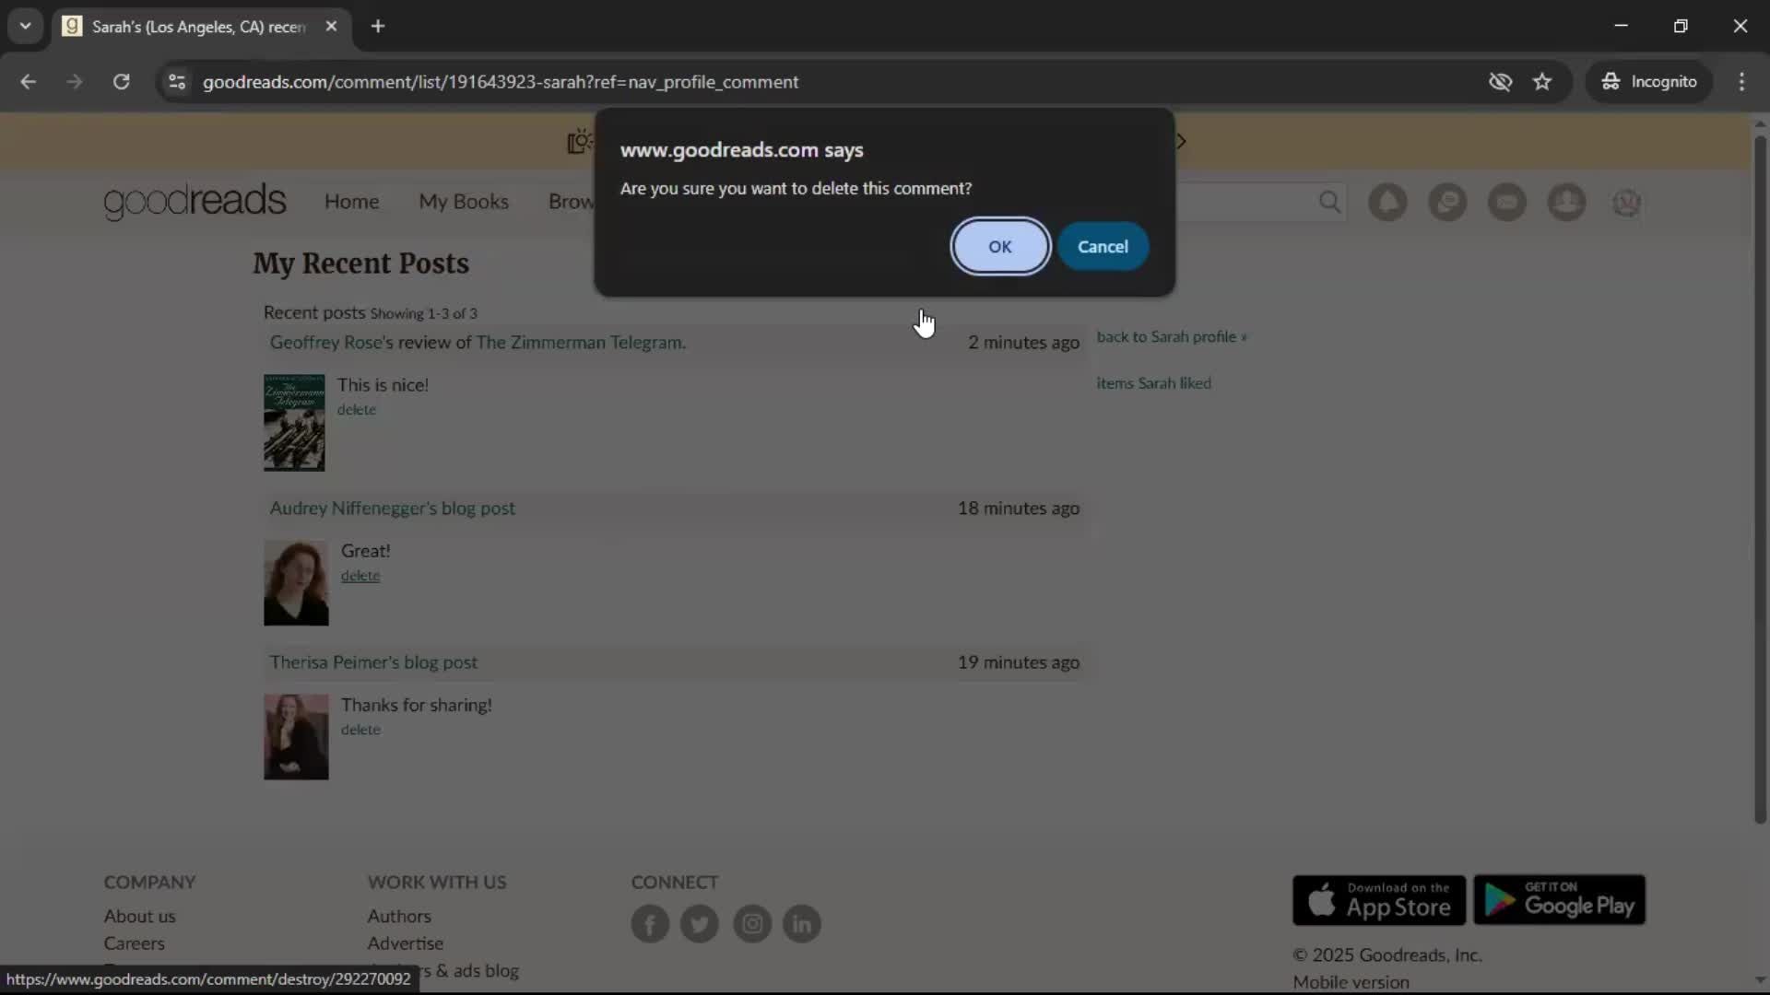This screenshot has width=1770, height=995.
Task: Open Goodreads LinkedIn icon
Action: [802, 923]
